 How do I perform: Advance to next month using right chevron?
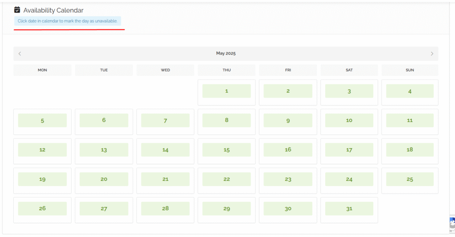pos(431,54)
